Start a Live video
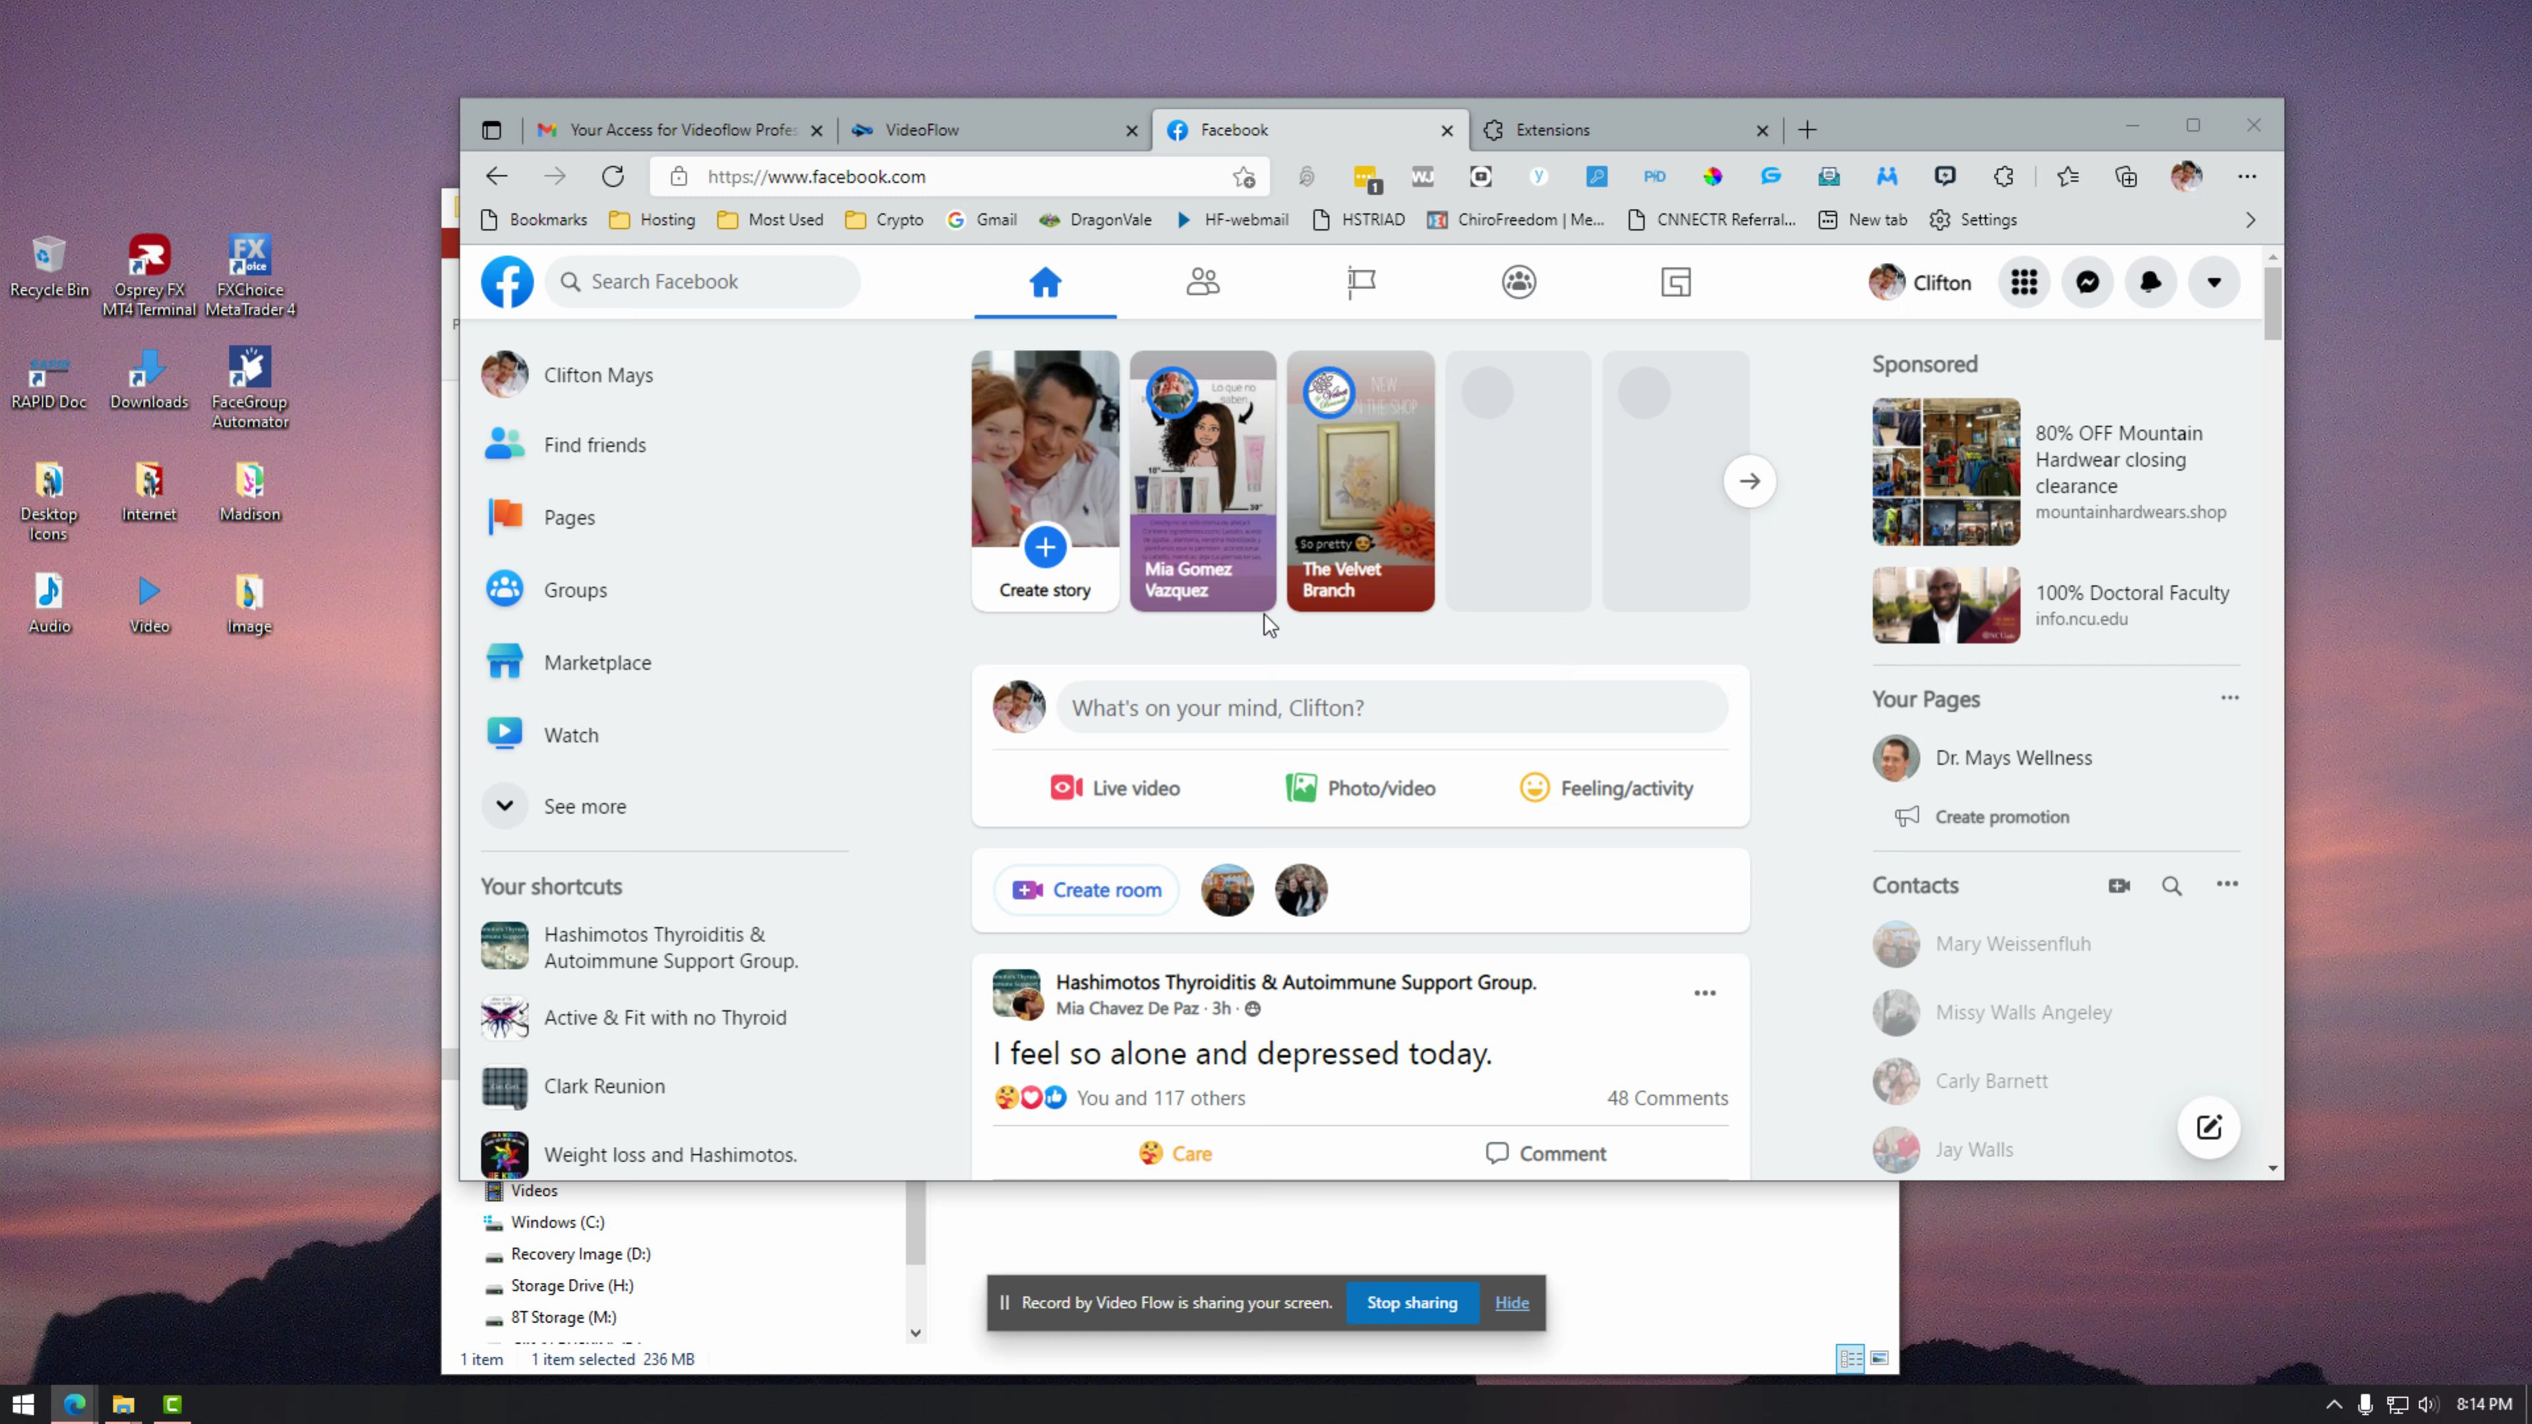The image size is (2532, 1424). tap(1116, 788)
